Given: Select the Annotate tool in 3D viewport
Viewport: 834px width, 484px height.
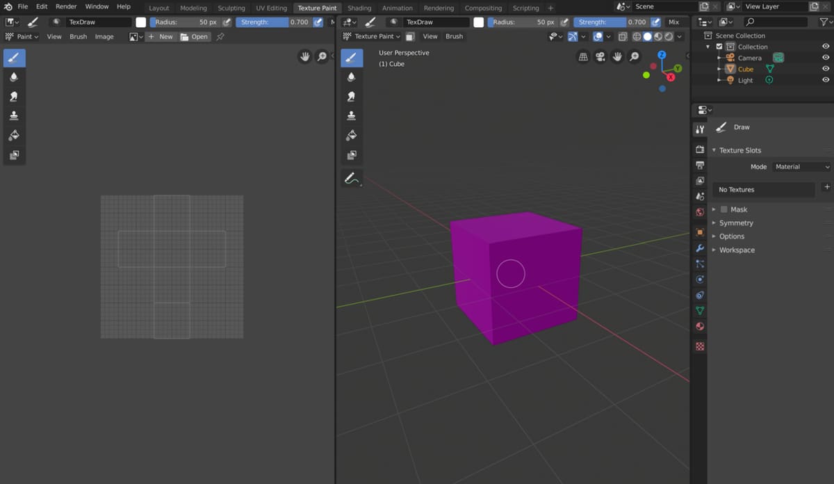Looking at the screenshot, I should [x=352, y=179].
